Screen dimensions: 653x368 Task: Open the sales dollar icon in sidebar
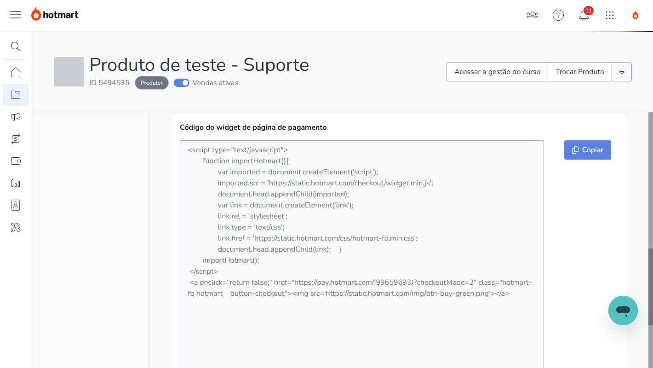16,139
